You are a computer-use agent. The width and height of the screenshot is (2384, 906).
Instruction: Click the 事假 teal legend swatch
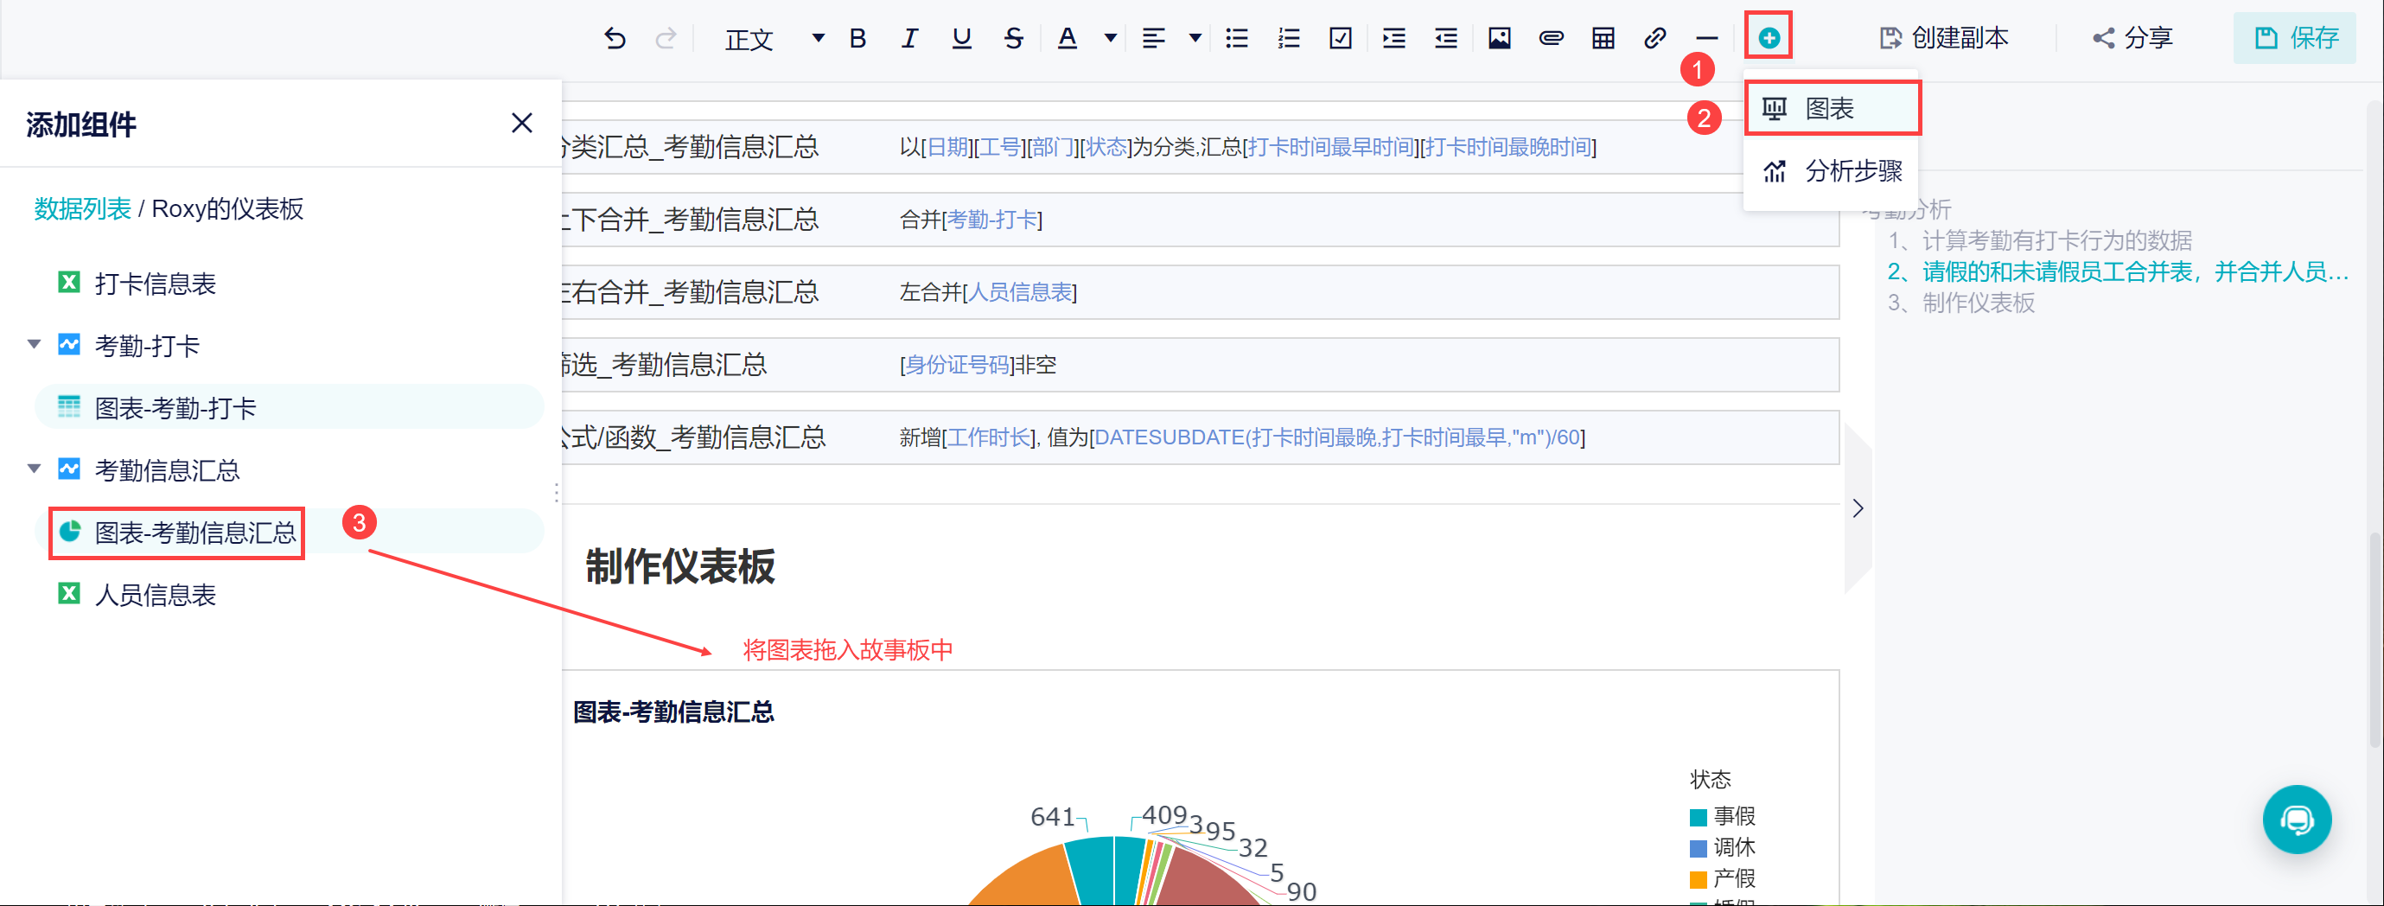coord(1699,817)
